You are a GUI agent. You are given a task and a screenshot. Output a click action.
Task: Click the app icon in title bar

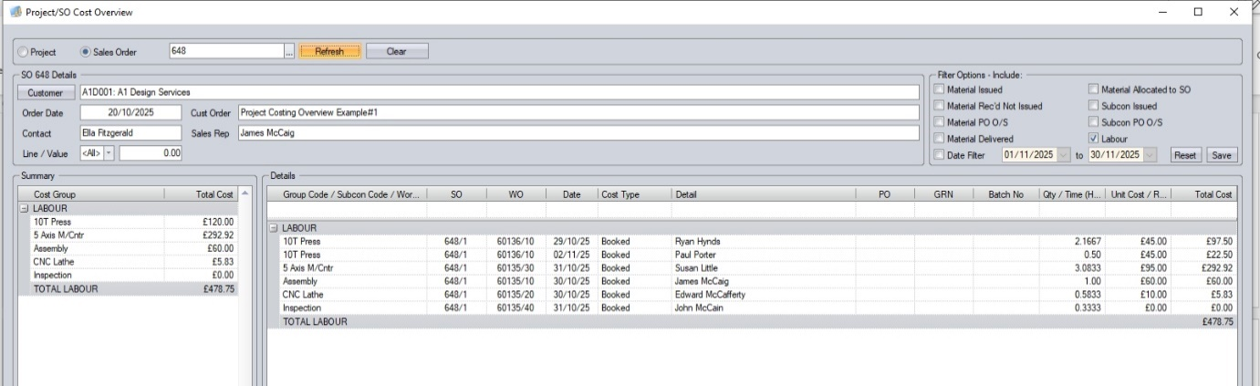(x=14, y=12)
